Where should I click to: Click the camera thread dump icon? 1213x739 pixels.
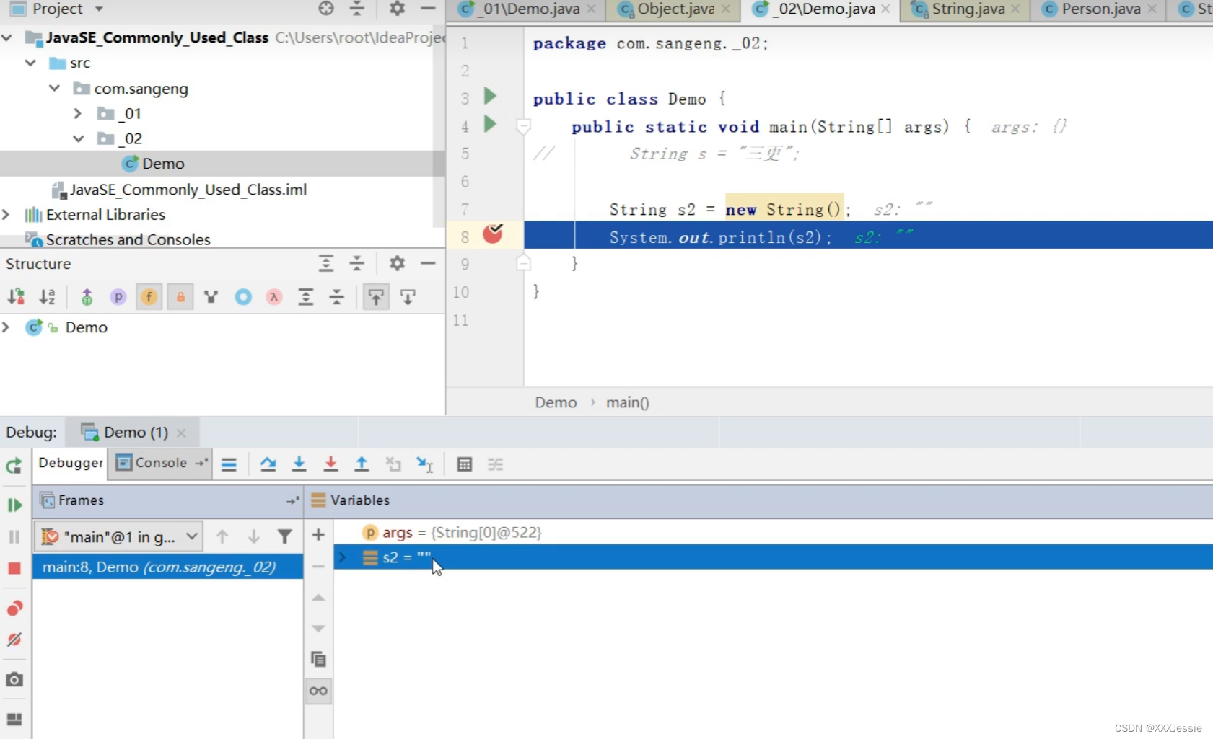coord(14,679)
